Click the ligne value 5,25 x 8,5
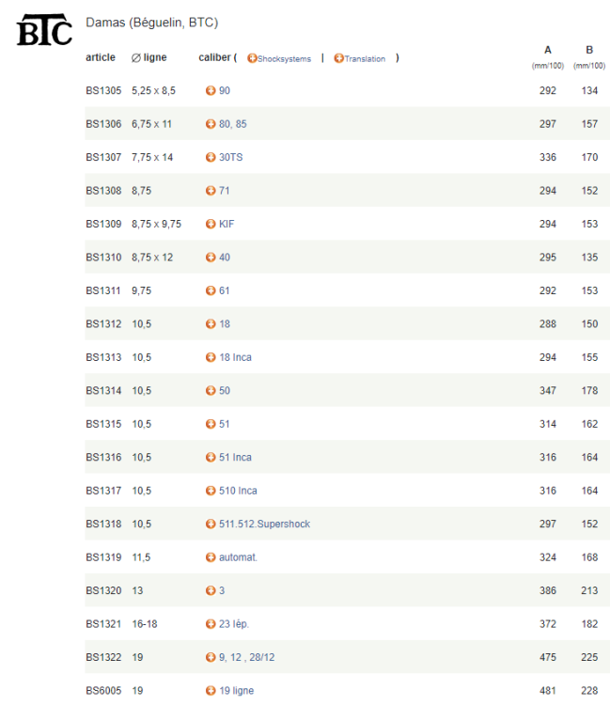The width and height of the screenshot is (610, 705). pos(153,90)
